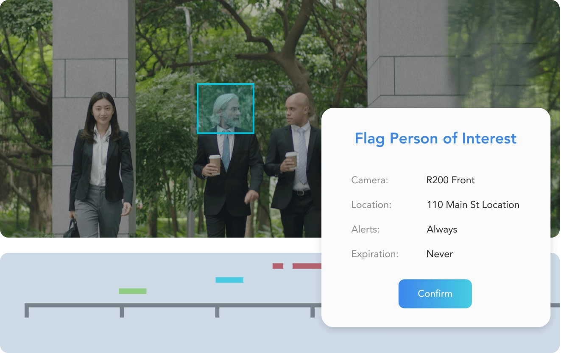This screenshot has width=561, height=353.
Task: Click the Camera: label
Action: coord(369,180)
